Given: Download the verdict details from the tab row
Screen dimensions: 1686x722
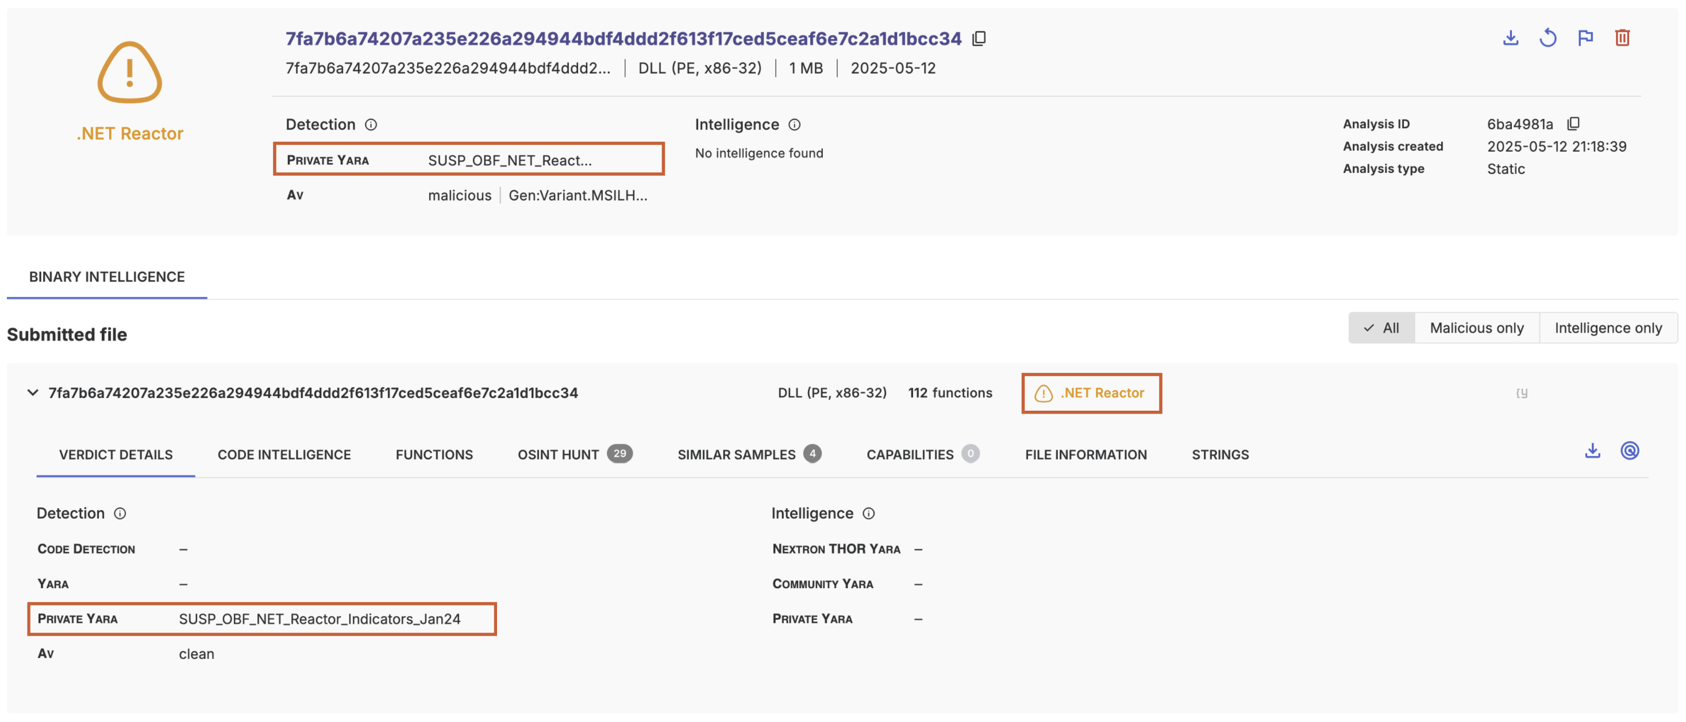Looking at the screenshot, I should click(x=1592, y=450).
